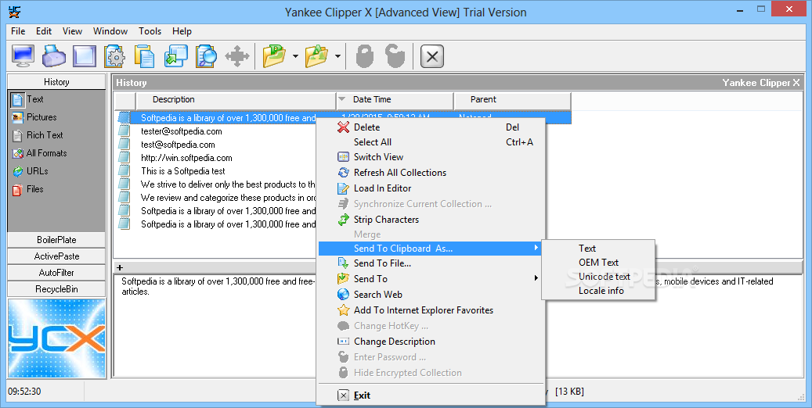Click the History sidebar button
Image resolution: width=812 pixels, height=408 pixels.
[x=56, y=82]
